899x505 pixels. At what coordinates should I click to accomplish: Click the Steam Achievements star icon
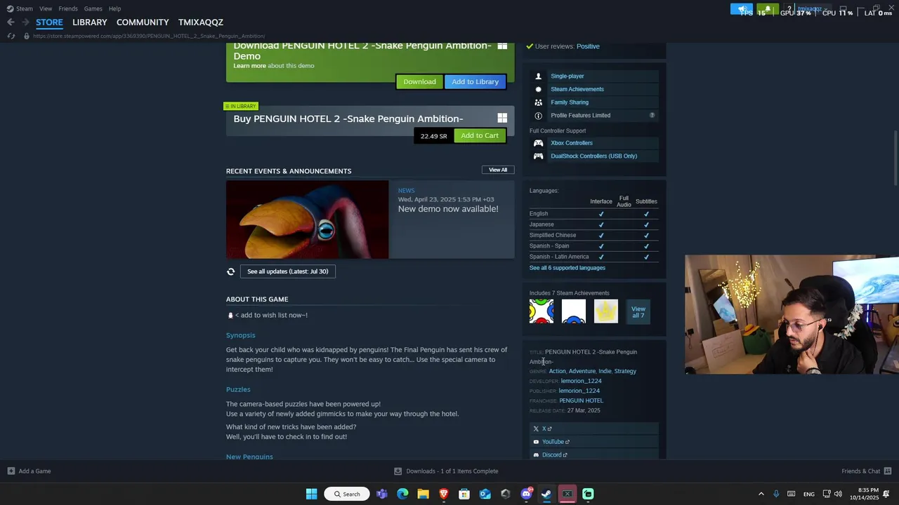(539, 89)
